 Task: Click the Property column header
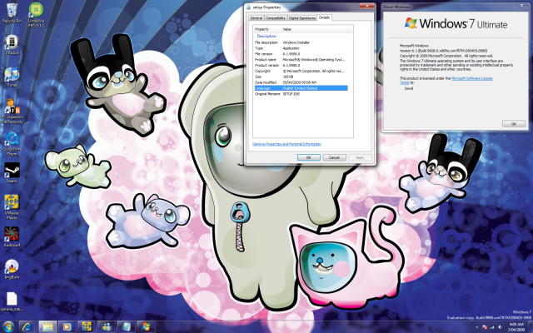point(267,29)
